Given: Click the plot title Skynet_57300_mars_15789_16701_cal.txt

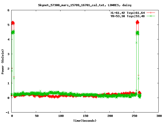Looking at the screenshot, I should [x=71, y=5].
